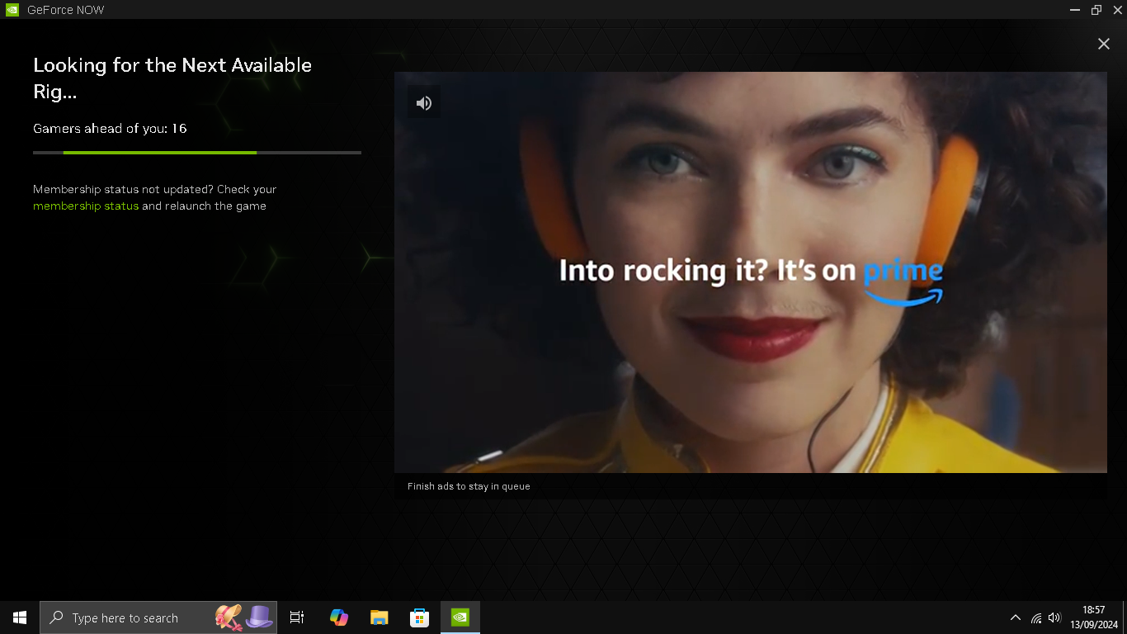Viewport: 1127px width, 634px height.
Task: Click the "Gamers ahead of you: 16" text
Action: coord(110,128)
